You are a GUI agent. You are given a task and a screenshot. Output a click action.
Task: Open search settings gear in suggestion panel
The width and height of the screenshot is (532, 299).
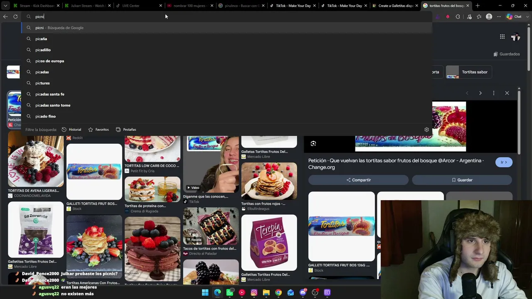pyautogui.click(x=426, y=130)
